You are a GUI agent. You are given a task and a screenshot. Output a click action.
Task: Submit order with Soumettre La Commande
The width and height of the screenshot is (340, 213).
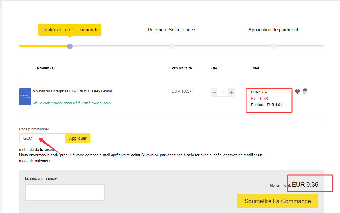click(x=278, y=201)
